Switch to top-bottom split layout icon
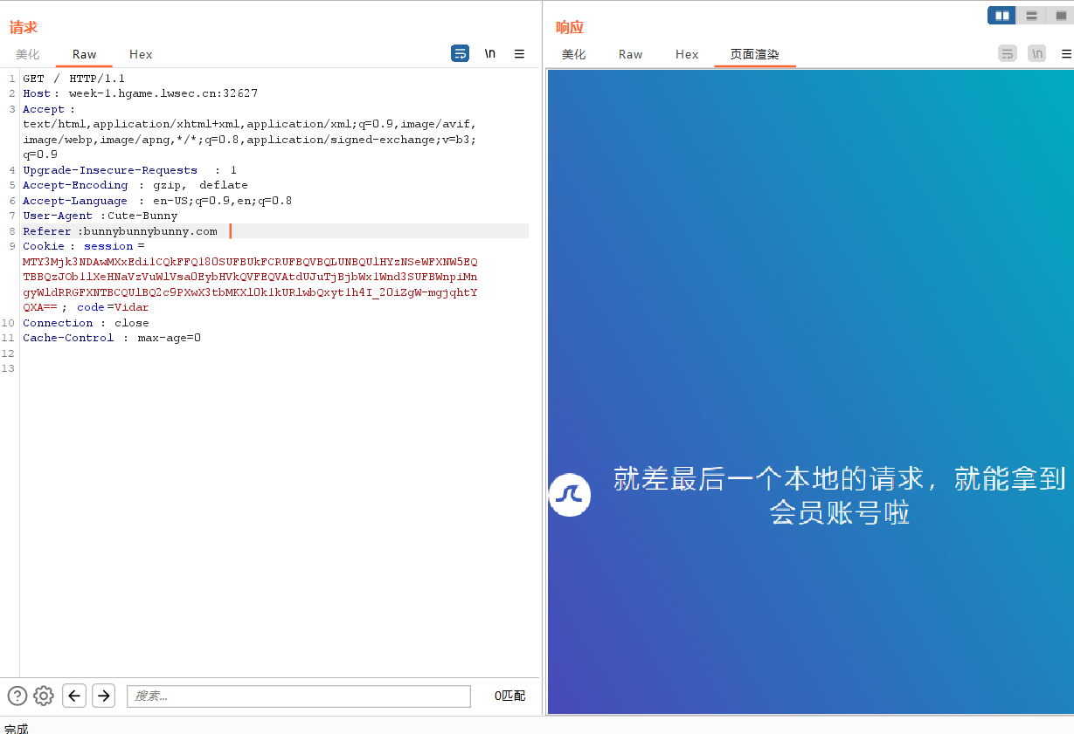This screenshot has width=1074, height=734. pos(1031,16)
